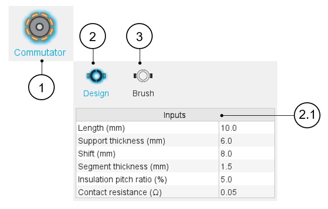This screenshot has height=209, width=328.
Task: Click the Inputs table header
Action: [175, 115]
